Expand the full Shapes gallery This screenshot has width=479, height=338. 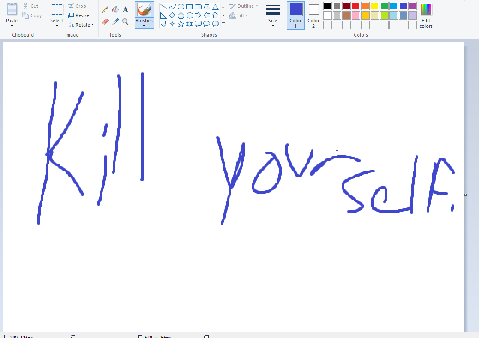pyautogui.click(x=223, y=24)
